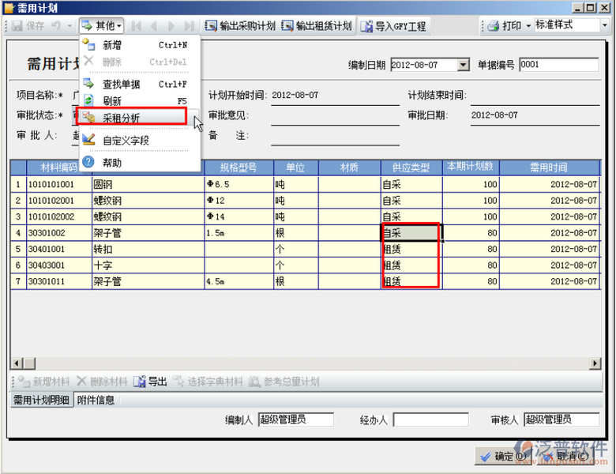Switch to the 需用计划明细 tab
The height and width of the screenshot is (474, 616).
tap(42, 400)
